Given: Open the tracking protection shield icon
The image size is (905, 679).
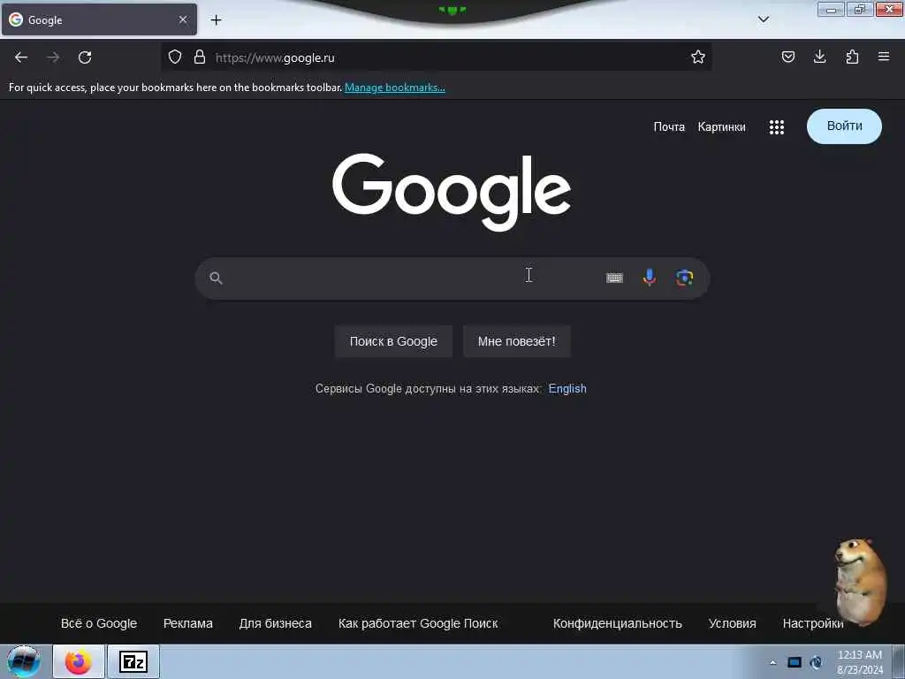Looking at the screenshot, I should pos(175,57).
